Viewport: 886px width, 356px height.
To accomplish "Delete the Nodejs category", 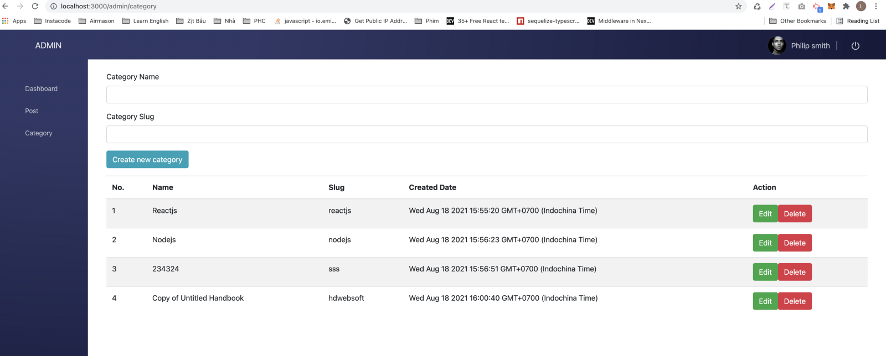I will point(795,243).
